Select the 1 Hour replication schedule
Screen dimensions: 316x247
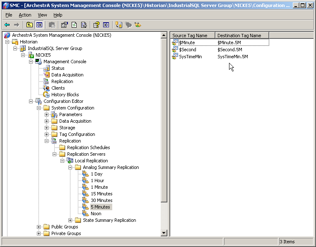pos(98,180)
